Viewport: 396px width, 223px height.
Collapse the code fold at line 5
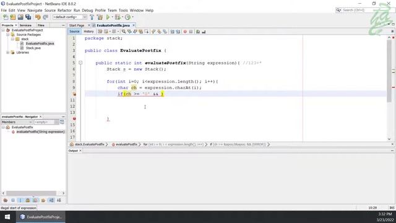coord(80,63)
